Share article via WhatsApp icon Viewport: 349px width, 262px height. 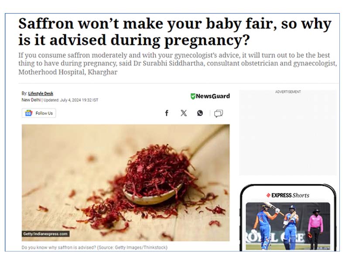pyautogui.click(x=200, y=113)
